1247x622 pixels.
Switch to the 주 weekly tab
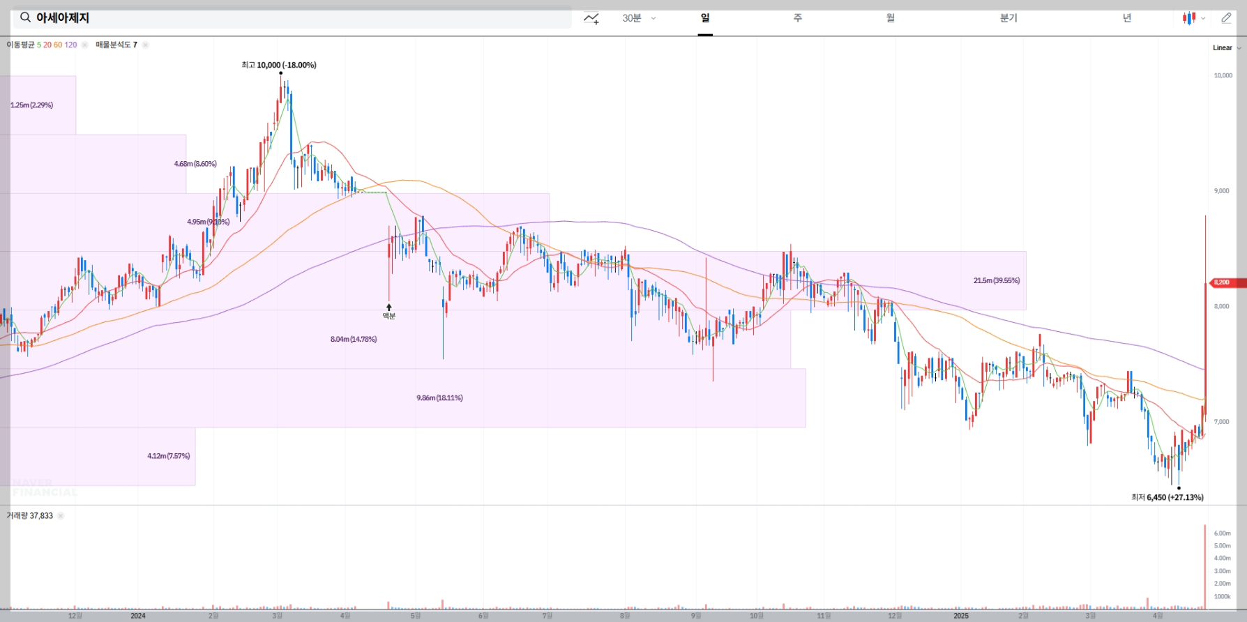point(798,18)
